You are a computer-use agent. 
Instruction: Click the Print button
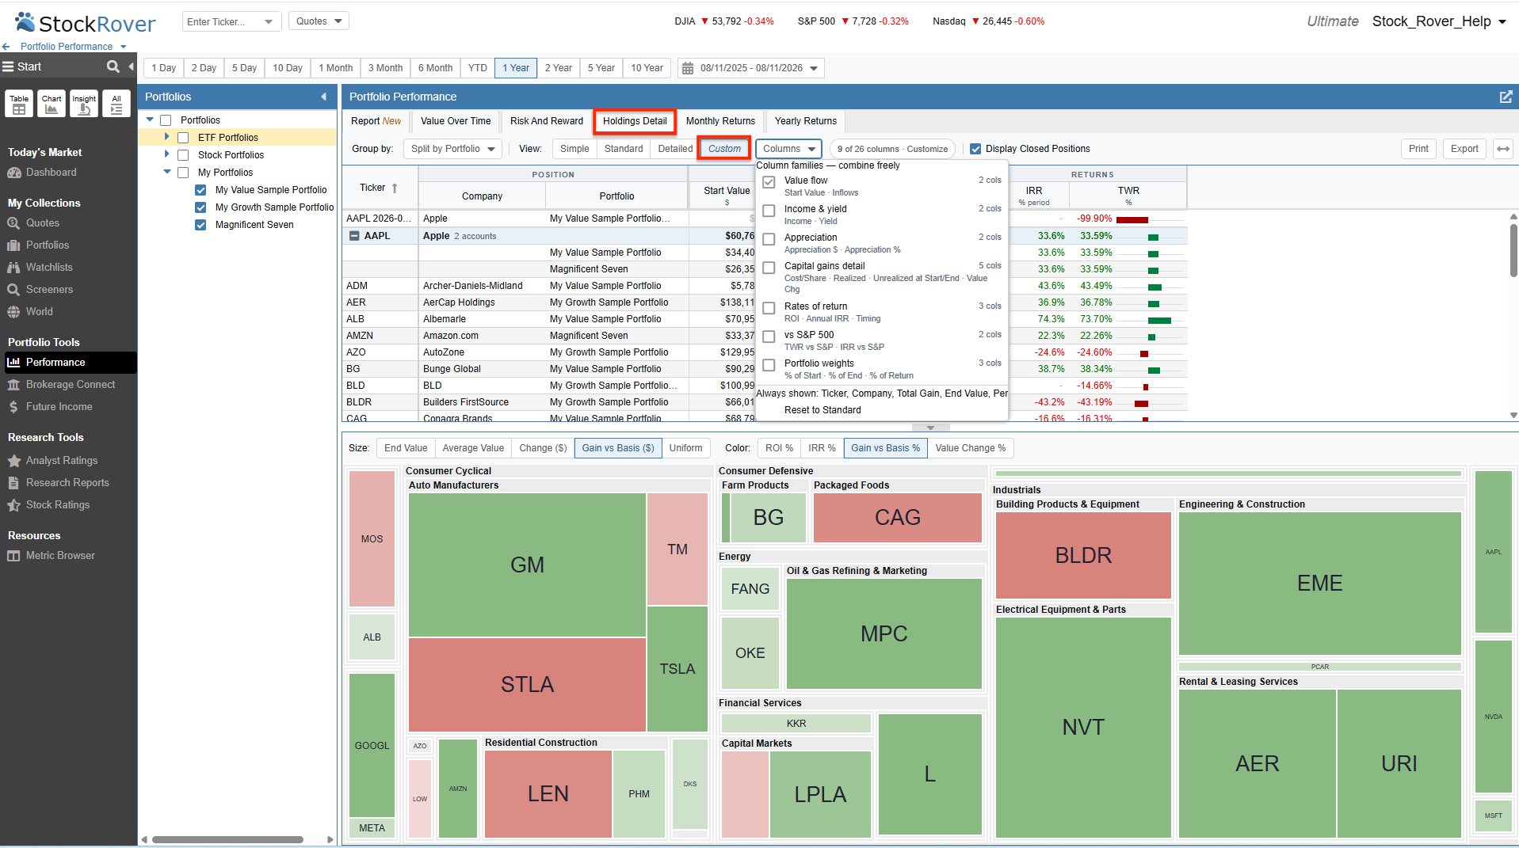pos(1418,149)
